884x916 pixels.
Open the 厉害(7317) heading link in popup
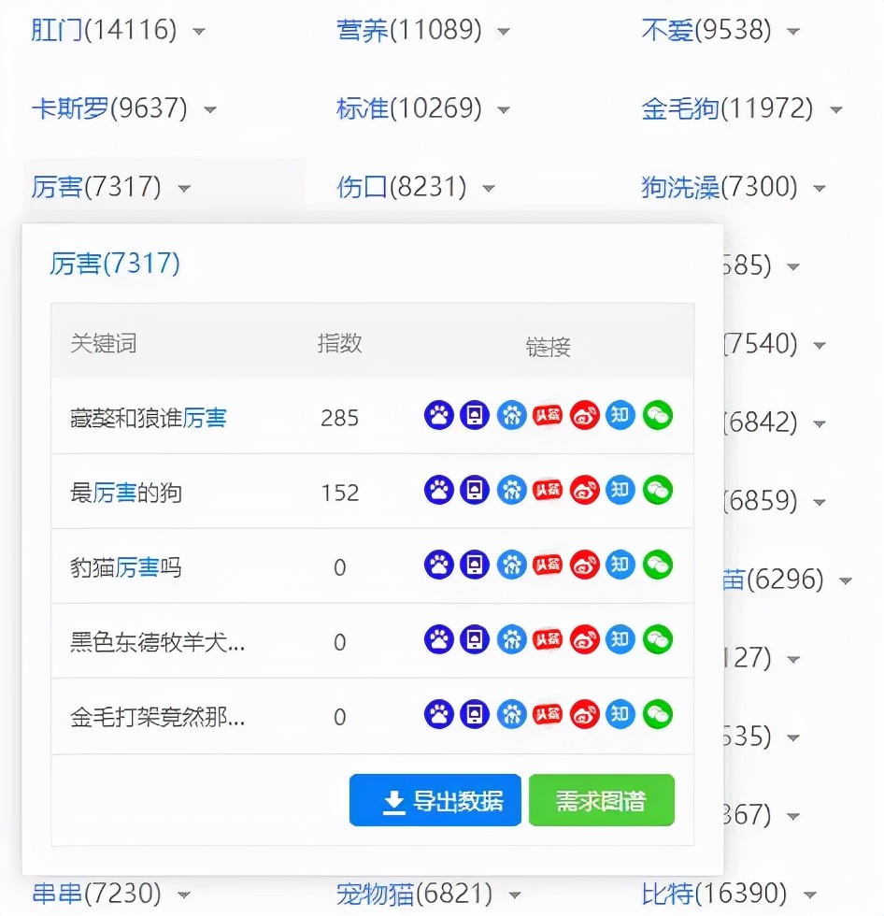click(115, 264)
